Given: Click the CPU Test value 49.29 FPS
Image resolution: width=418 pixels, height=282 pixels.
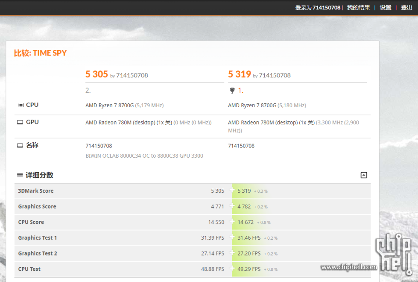Looking at the screenshot, I should (x=249, y=269).
